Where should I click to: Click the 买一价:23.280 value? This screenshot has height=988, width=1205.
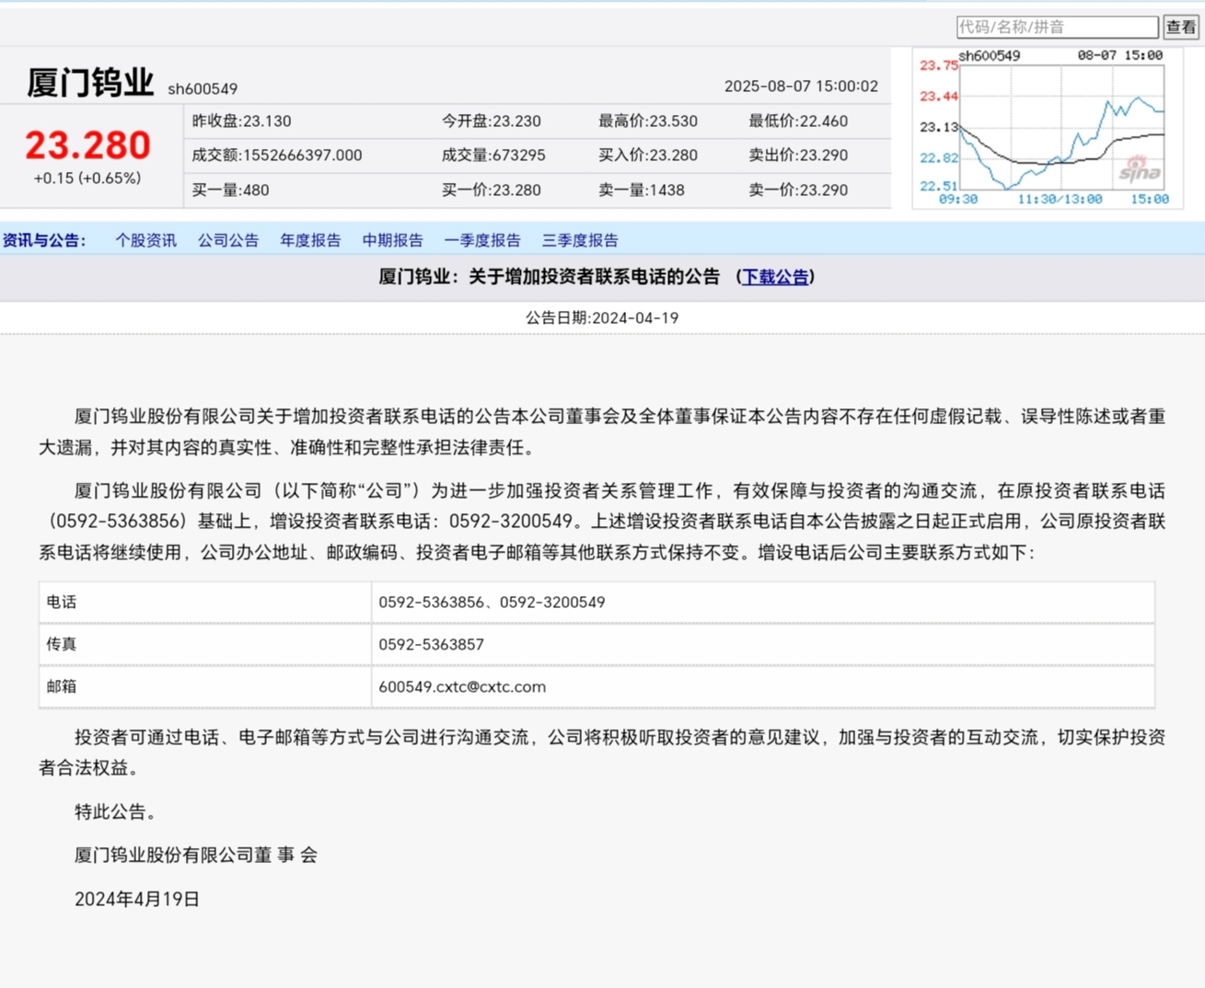point(492,190)
